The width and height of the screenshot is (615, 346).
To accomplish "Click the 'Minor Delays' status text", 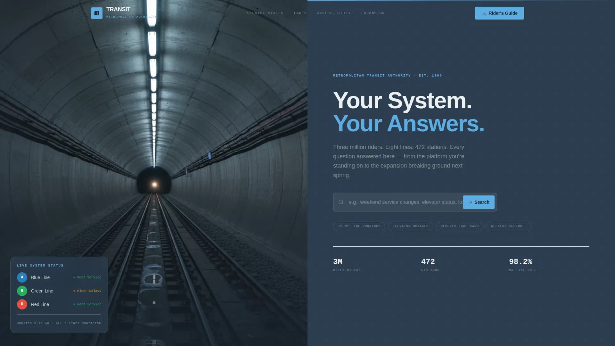I will point(87,291).
